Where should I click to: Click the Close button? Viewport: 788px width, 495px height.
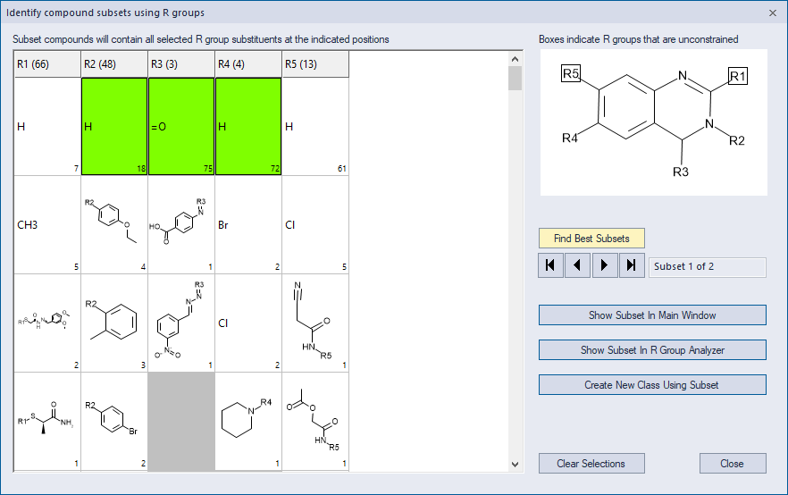click(733, 464)
